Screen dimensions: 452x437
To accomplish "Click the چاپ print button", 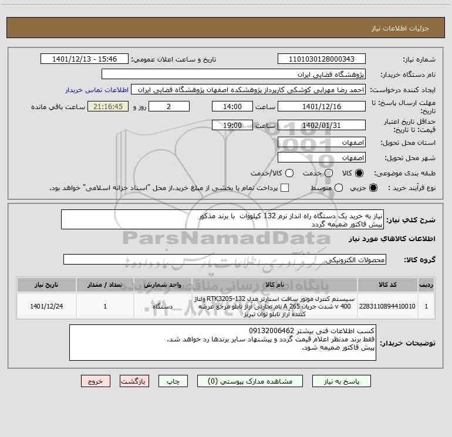I will 173,381.
